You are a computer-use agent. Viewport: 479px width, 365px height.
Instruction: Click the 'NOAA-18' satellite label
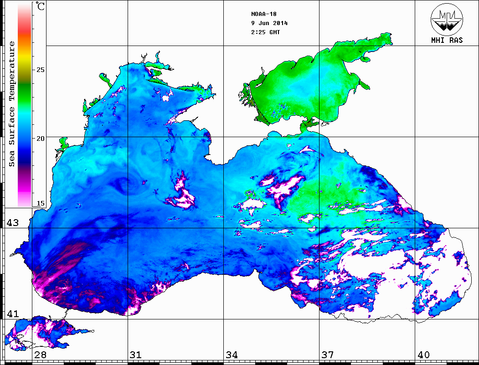point(264,14)
